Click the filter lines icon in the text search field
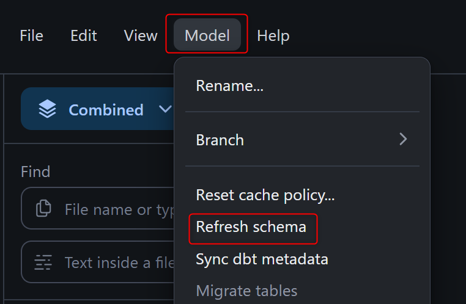The height and width of the screenshot is (304, 466). (x=43, y=262)
